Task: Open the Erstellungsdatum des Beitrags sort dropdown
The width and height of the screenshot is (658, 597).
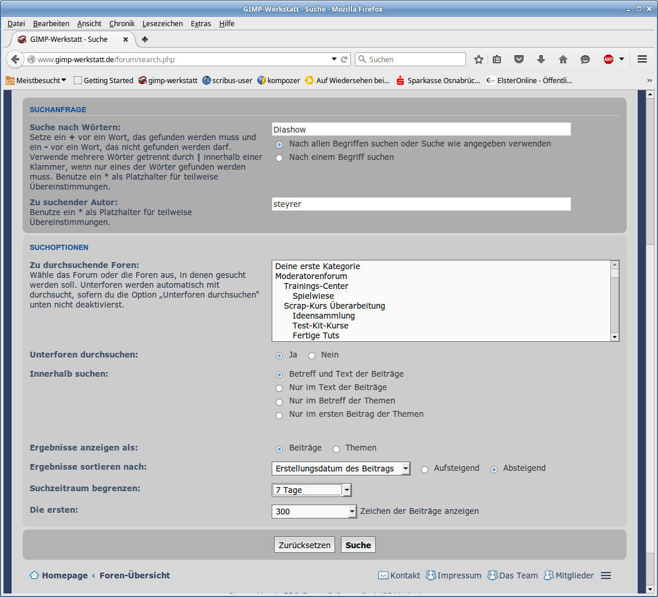Action: point(341,469)
